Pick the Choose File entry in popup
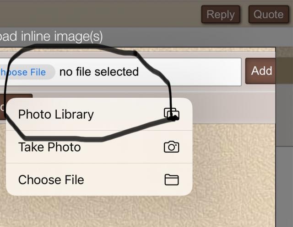Screen dimensions: 293x227 click(x=51, y=179)
